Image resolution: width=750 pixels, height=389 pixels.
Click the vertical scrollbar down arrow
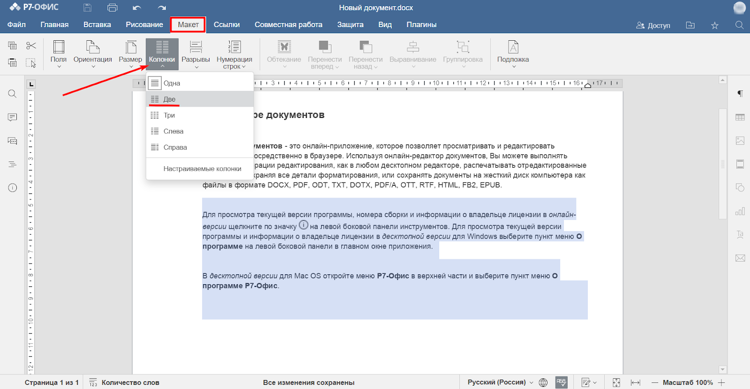(723, 370)
